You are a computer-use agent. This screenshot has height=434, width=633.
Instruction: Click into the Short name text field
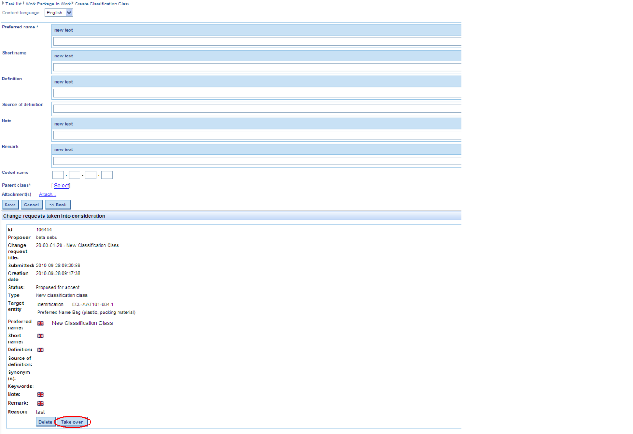pyautogui.click(x=257, y=67)
